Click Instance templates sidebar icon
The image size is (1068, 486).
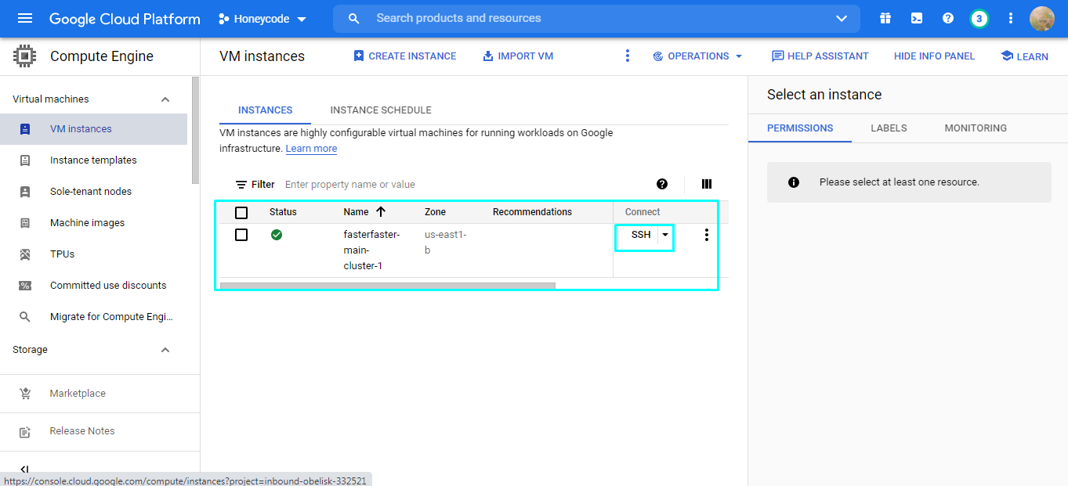tap(25, 160)
